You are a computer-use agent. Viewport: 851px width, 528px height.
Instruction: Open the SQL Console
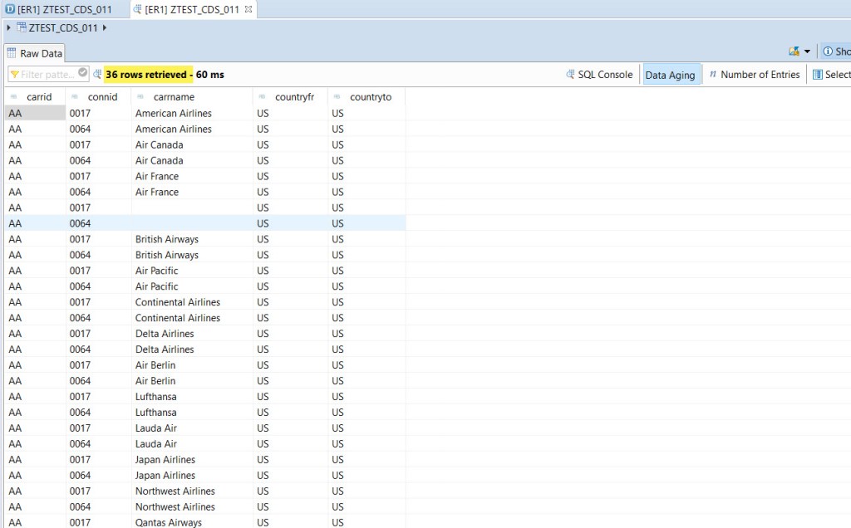pos(598,74)
